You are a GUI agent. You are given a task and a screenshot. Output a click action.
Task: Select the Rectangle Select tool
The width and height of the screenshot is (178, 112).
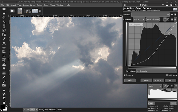point(4,9)
